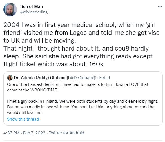Open the three-dot more options menu

160,7
